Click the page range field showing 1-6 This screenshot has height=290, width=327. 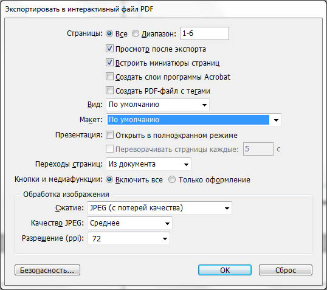click(205, 33)
